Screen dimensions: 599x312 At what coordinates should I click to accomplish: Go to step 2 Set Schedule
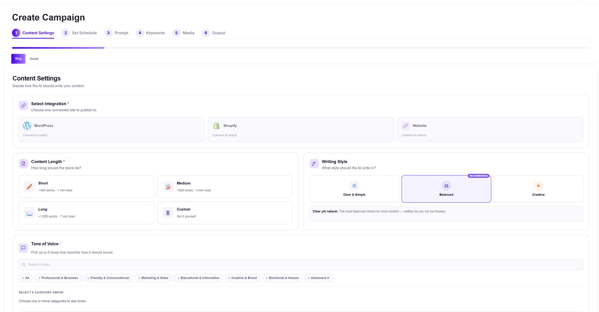coord(79,33)
